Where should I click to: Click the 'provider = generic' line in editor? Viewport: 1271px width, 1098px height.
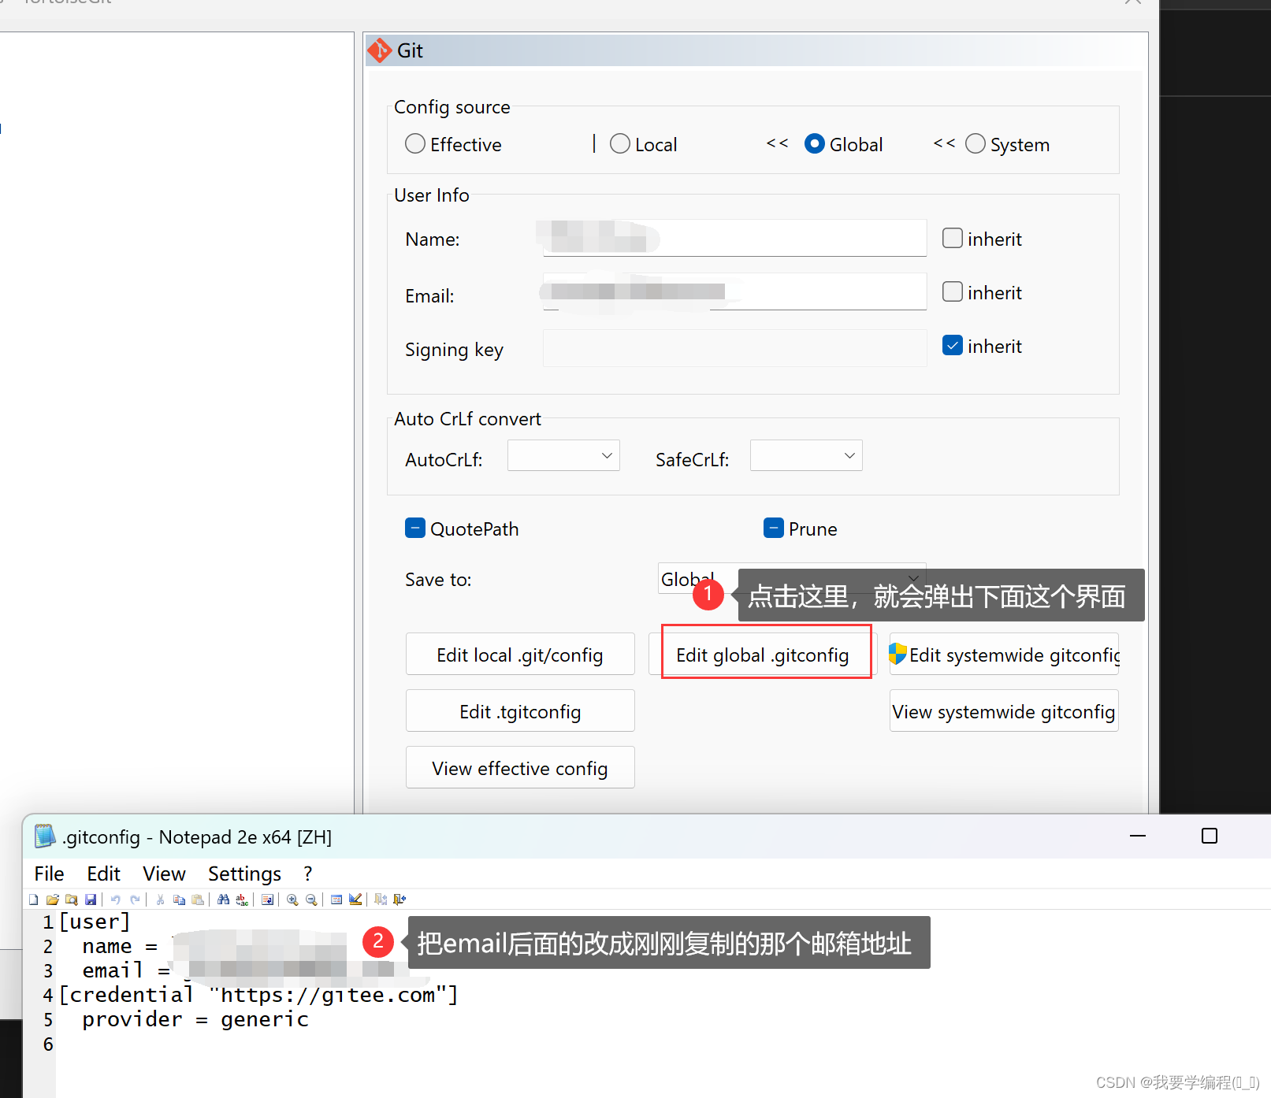195,1019
